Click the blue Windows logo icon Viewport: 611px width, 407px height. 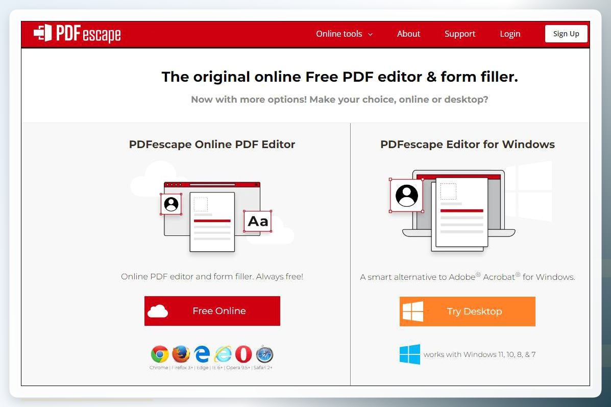coord(410,354)
